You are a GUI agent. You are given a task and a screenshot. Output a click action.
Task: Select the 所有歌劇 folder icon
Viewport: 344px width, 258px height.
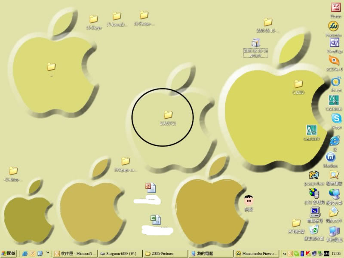click(296, 223)
